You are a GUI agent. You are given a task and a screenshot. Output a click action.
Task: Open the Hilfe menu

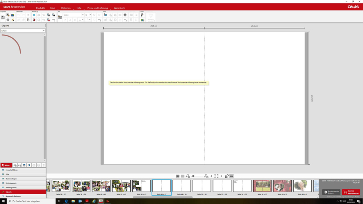(79, 8)
